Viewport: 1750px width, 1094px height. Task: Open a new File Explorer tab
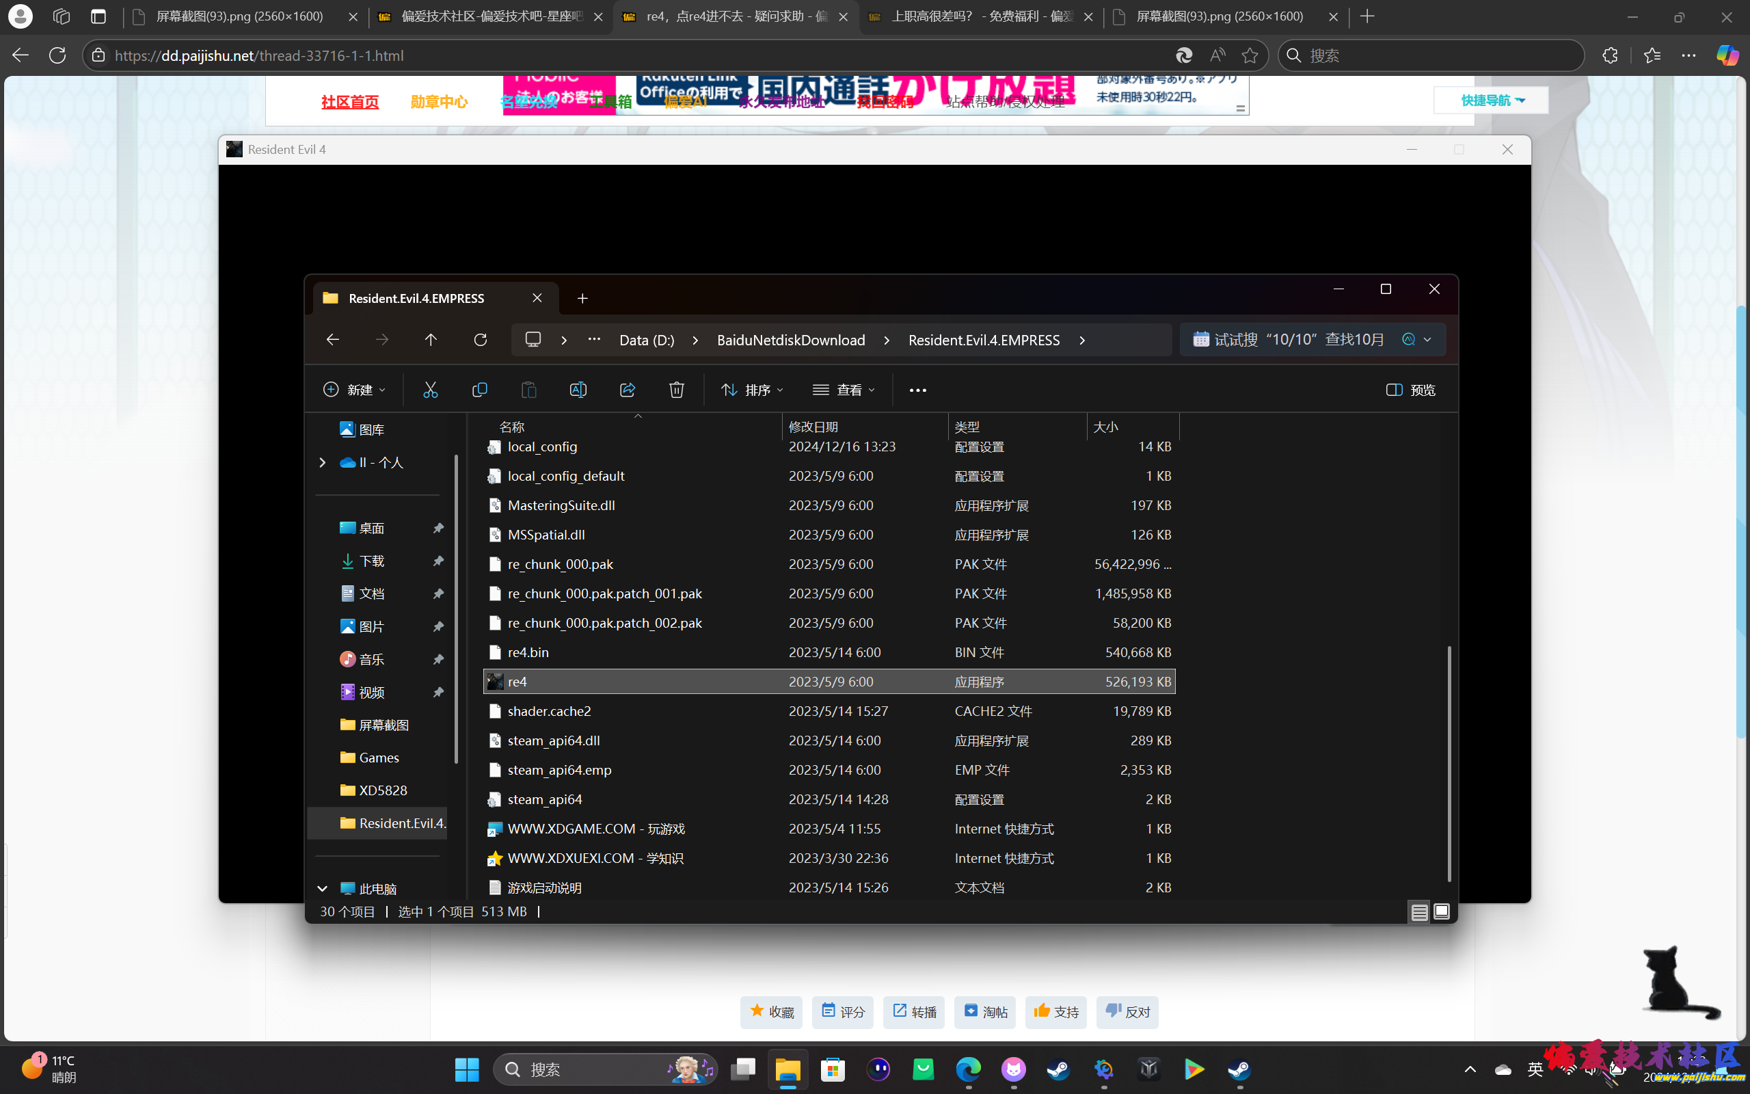pyautogui.click(x=582, y=298)
